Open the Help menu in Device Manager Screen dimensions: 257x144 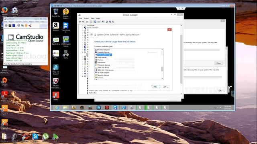(x=98, y=18)
